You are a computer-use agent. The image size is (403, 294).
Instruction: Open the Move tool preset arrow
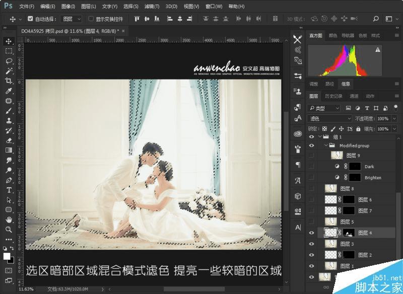pos(20,19)
